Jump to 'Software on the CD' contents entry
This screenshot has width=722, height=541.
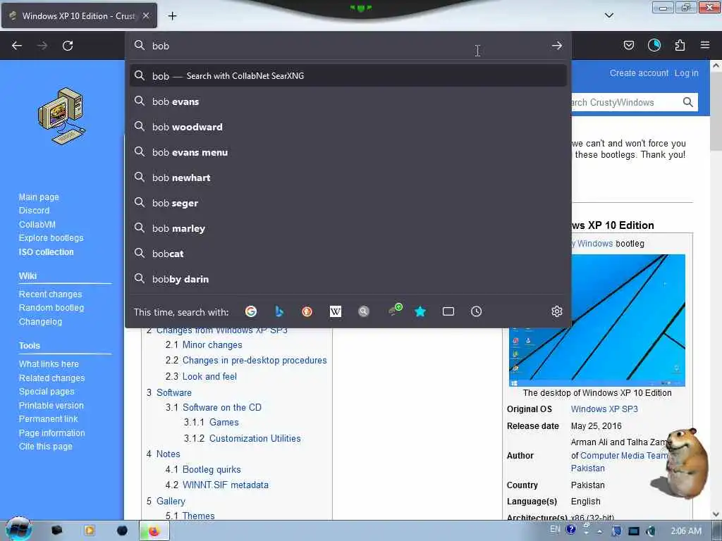(222, 408)
